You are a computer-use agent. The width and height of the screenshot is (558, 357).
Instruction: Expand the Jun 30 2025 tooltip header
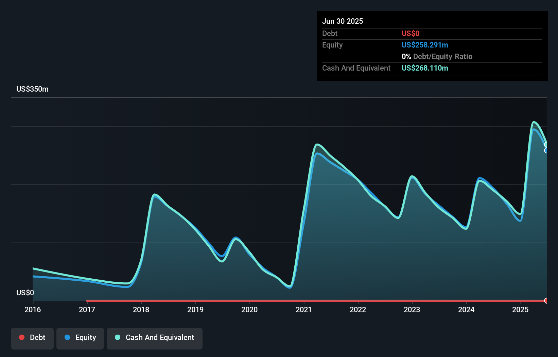(x=343, y=21)
